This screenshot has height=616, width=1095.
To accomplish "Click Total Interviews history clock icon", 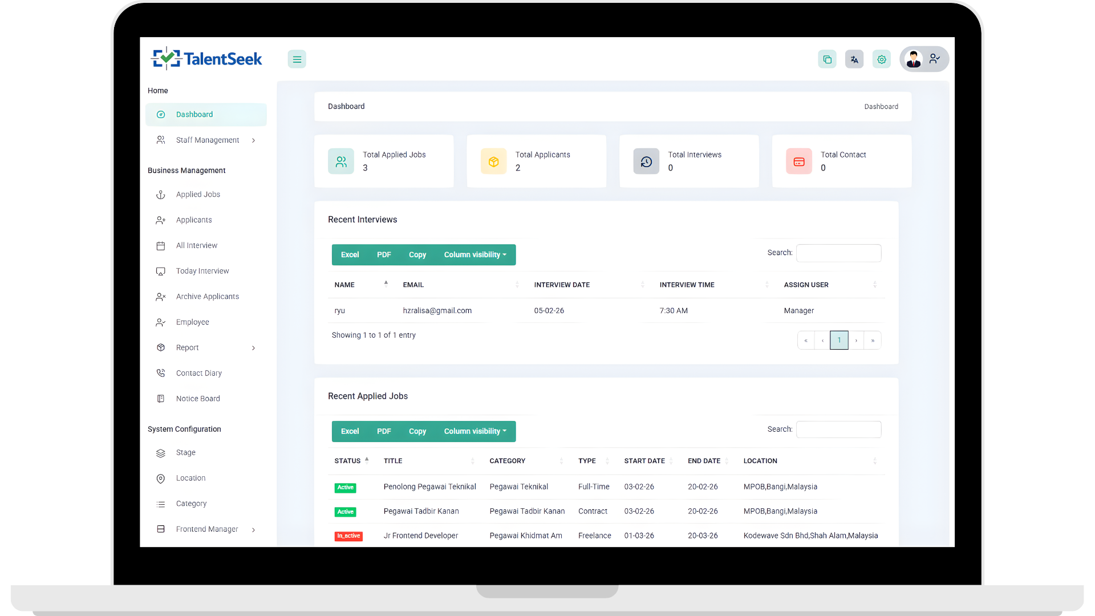I will [646, 161].
